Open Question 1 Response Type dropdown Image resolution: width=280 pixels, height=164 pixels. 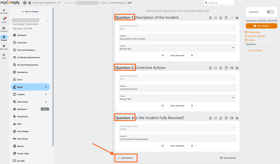click(177, 28)
